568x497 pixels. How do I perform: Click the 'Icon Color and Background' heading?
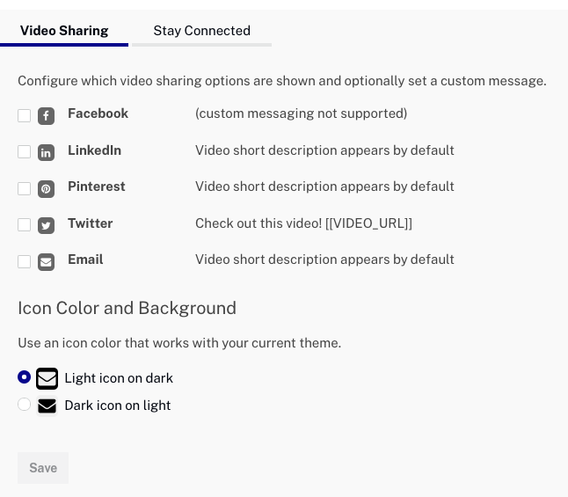[x=127, y=308]
